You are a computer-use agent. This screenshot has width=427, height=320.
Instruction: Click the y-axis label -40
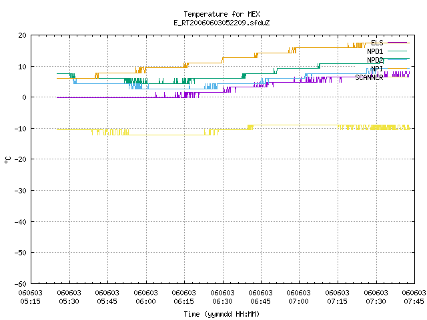[21, 222]
